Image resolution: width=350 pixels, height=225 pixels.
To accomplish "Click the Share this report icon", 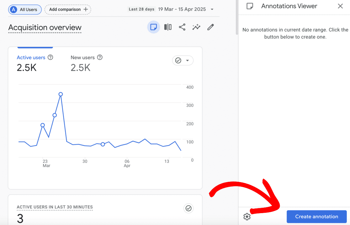I will click(182, 27).
